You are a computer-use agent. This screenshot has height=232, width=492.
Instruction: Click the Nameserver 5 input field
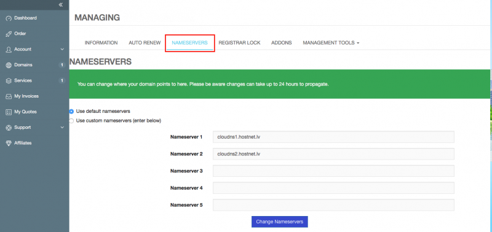click(x=333, y=205)
